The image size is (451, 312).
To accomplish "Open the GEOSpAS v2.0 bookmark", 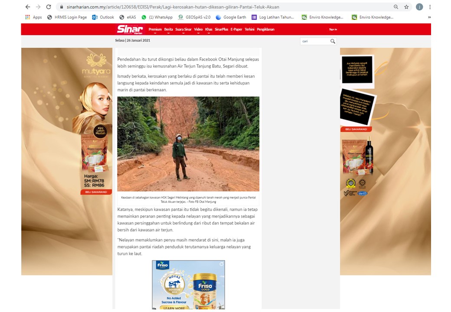I will [x=194, y=17].
